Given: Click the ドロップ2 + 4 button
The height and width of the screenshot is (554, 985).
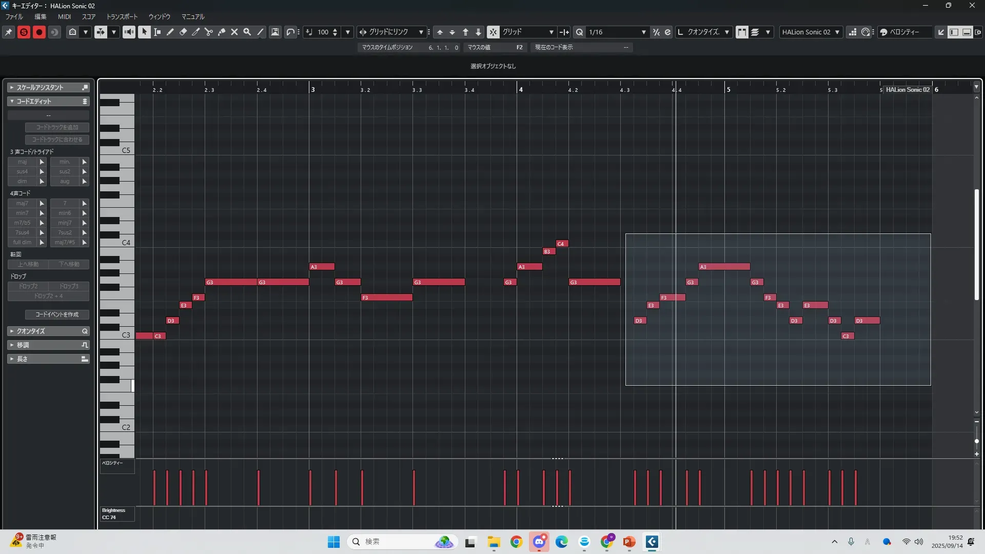Looking at the screenshot, I should pos(48,296).
